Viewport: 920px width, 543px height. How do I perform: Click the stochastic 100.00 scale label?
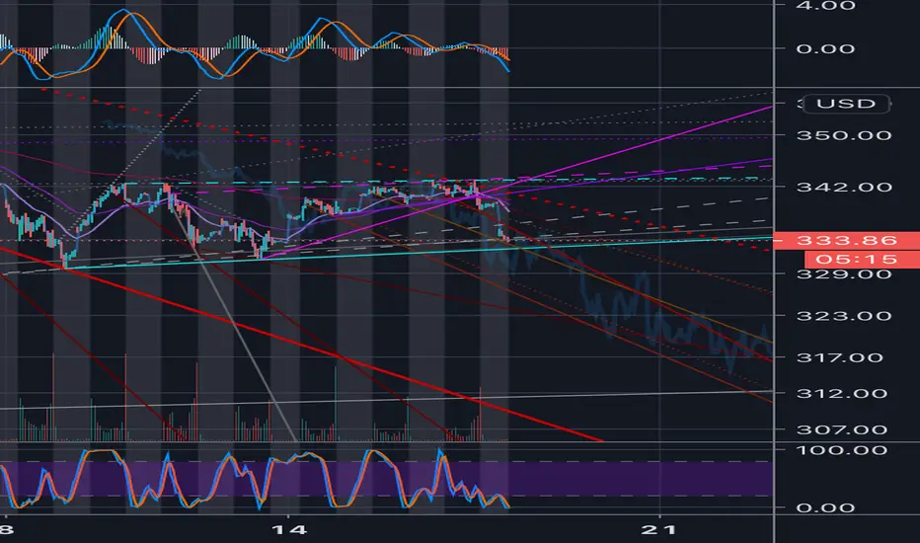[842, 450]
